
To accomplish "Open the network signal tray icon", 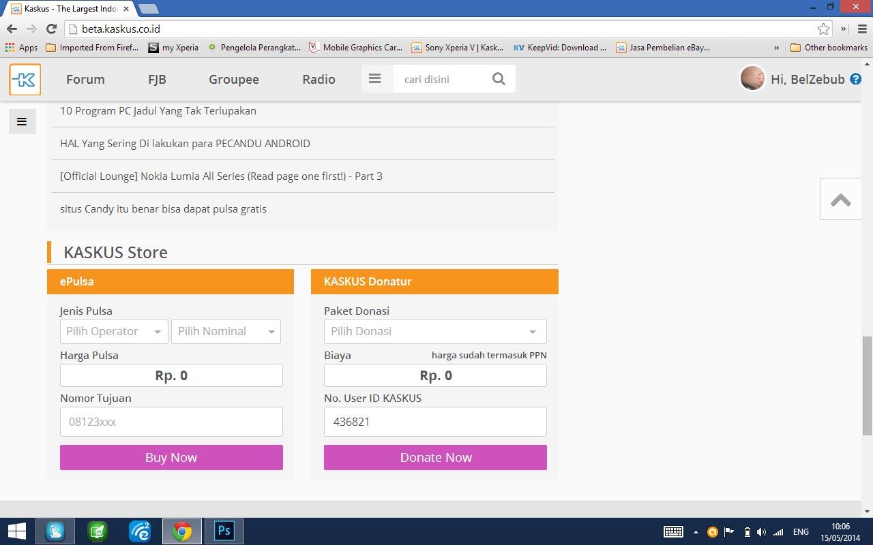I will [x=778, y=532].
